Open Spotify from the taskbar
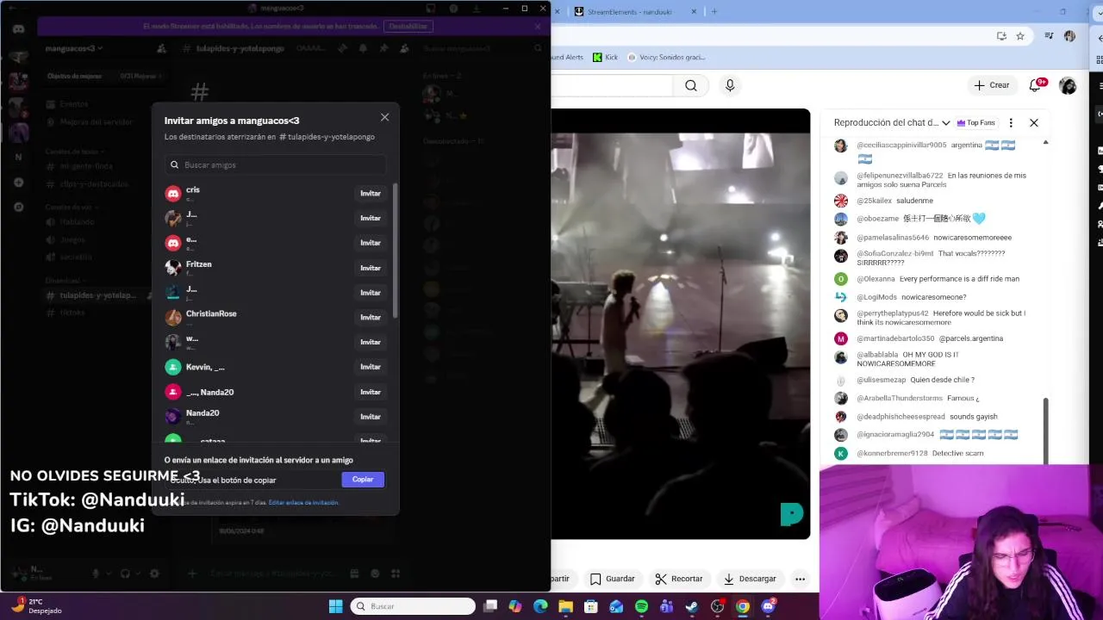This screenshot has height=620, width=1103. (x=641, y=606)
